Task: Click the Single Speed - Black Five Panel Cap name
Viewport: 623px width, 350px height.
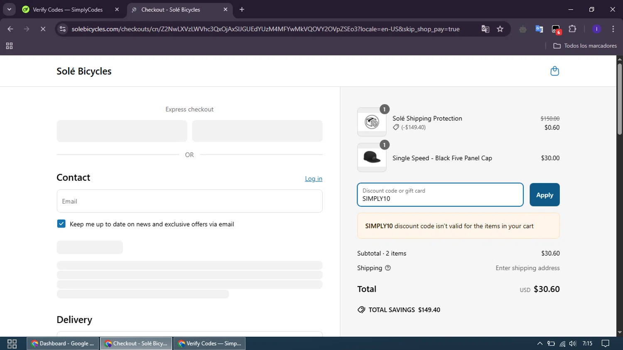Action: pyautogui.click(x=442, y=158)
